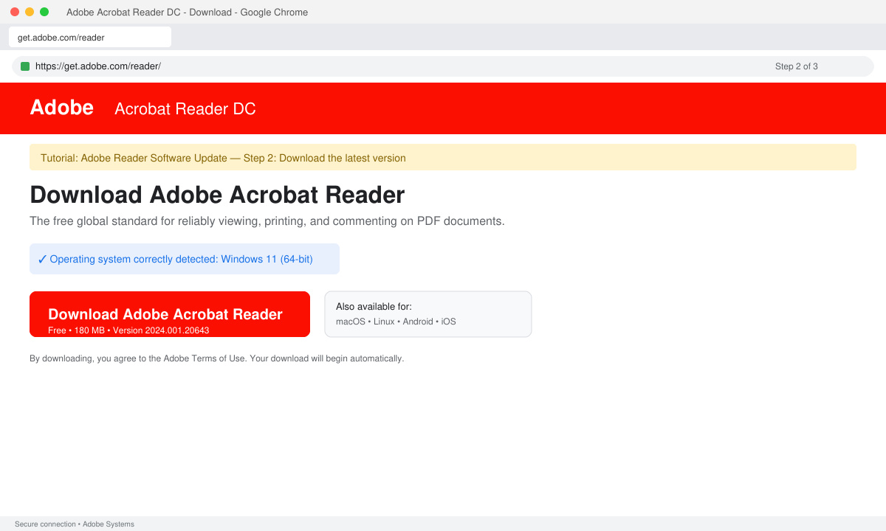Click the 'Secure connection • Adobe Systems' status text
Viewport: 886px width, 531px height.
[75, 524]
